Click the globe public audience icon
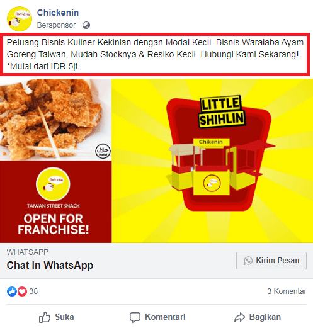This screenshot has height=328, width=313. (86, 25)
